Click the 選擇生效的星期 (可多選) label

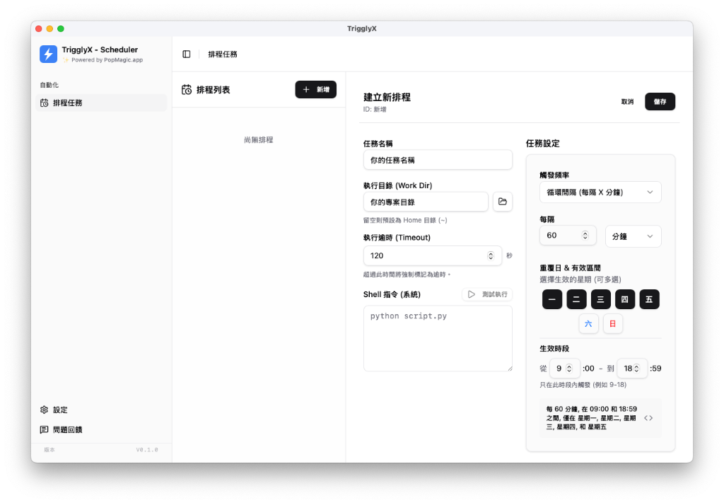tap(580, 279)
